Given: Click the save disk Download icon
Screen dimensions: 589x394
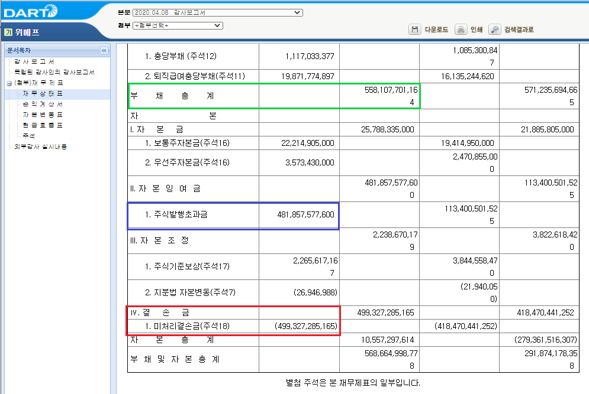Looking at the screenshot, I should [x=414, y=29].
